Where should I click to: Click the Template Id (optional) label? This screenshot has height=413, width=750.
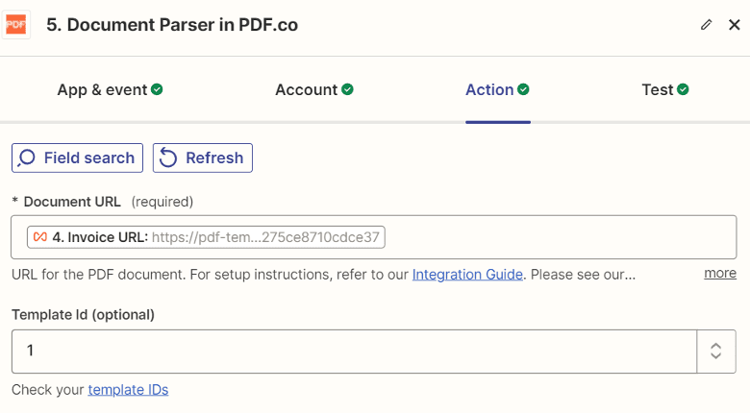tap(84, 315)
